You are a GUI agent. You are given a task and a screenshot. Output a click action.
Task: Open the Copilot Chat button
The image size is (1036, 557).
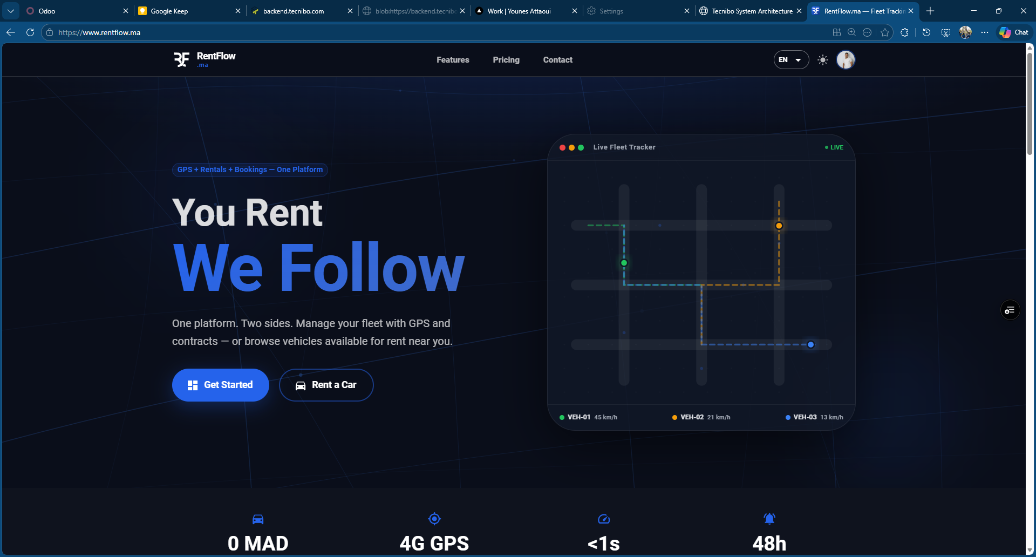tap(1014, 32)
